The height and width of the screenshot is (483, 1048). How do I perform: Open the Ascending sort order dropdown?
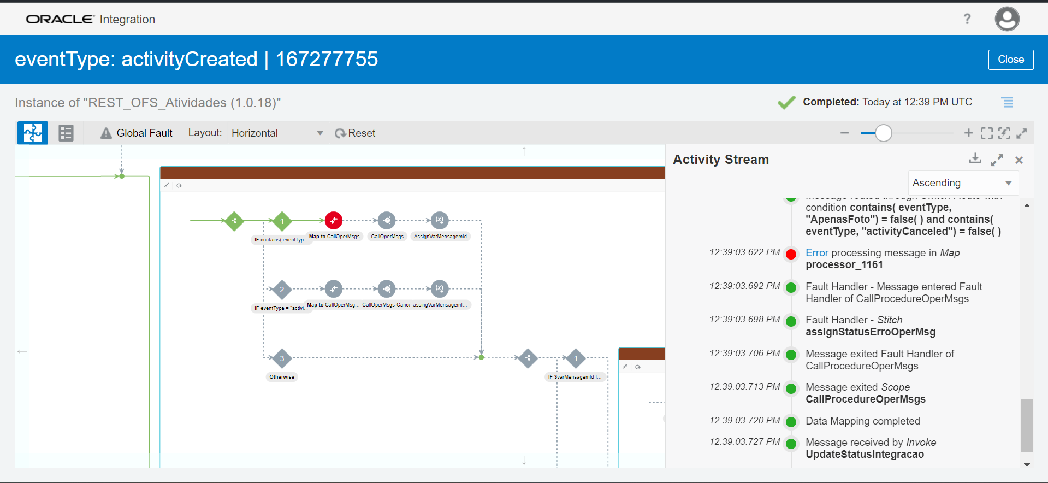pos(963,183)
